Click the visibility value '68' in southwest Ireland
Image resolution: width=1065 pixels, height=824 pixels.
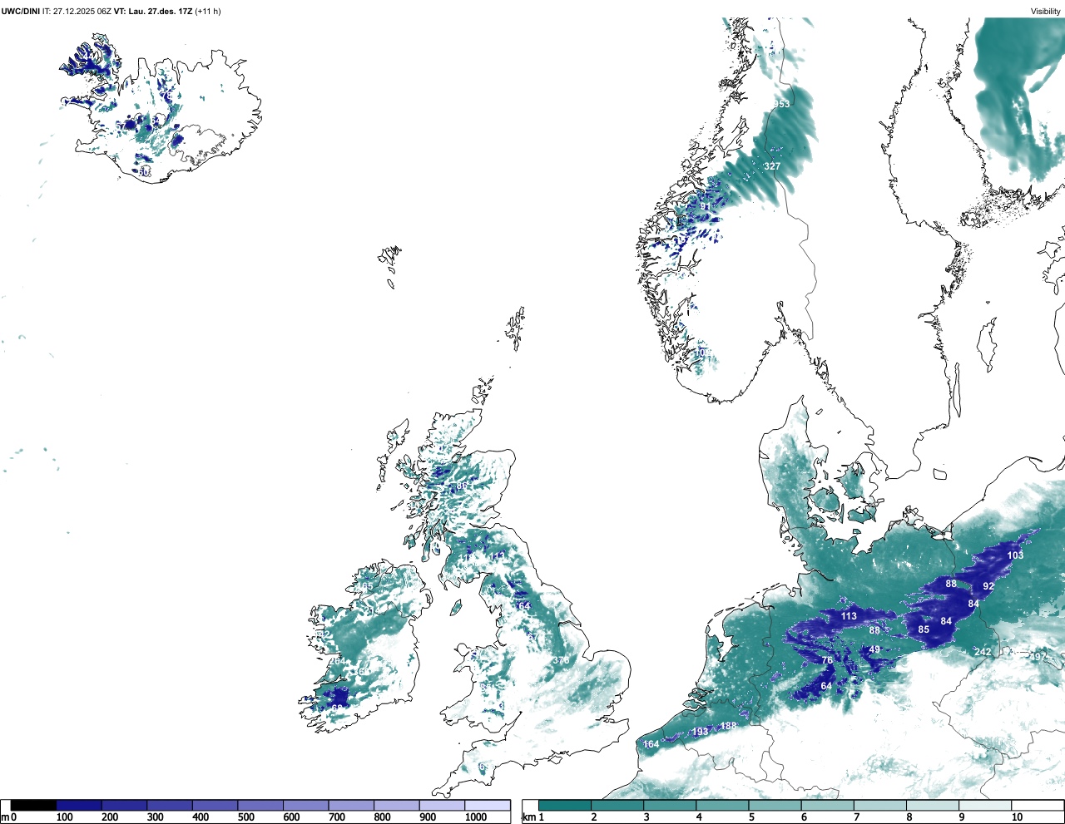pyautogui.click(x=337, y=708)
